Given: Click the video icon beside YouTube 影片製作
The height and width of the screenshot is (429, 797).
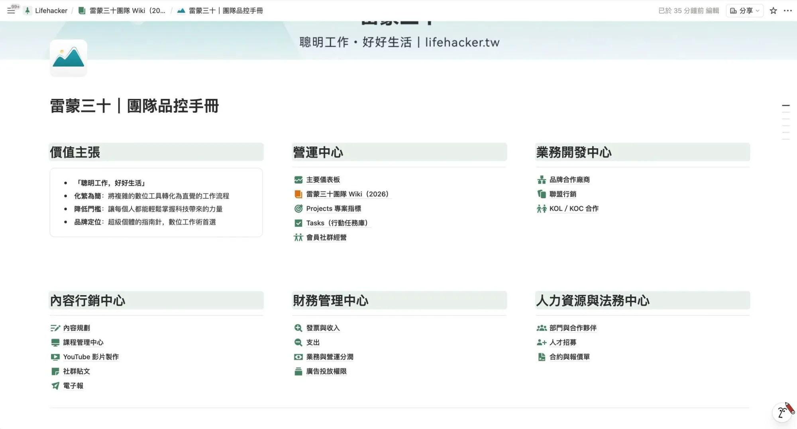Looking at the screenshot, I should 55,357.
